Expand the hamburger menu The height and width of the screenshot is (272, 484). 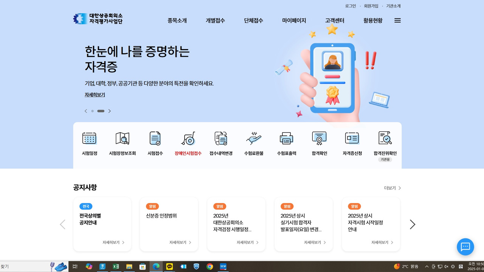[397, 21]
